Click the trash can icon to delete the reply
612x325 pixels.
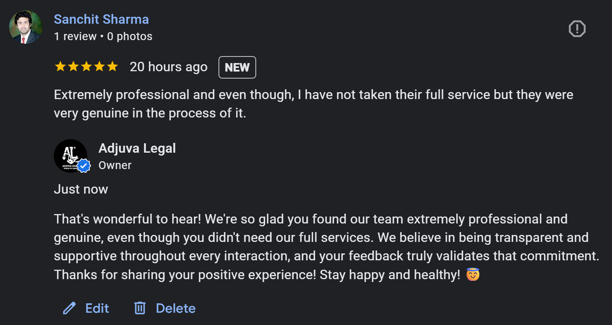[140, 308]
